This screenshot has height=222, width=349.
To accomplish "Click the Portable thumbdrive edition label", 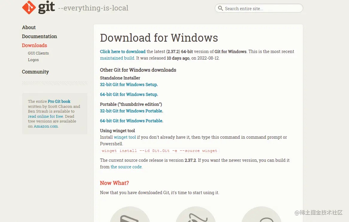I will coord(131,104).
